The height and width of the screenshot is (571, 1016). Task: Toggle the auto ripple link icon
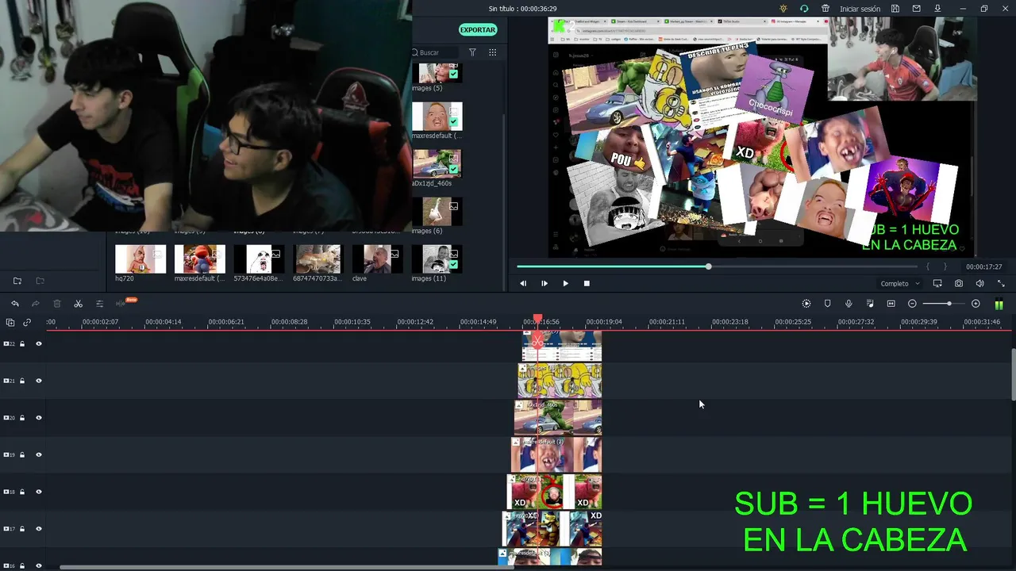[x=27, y=323]
